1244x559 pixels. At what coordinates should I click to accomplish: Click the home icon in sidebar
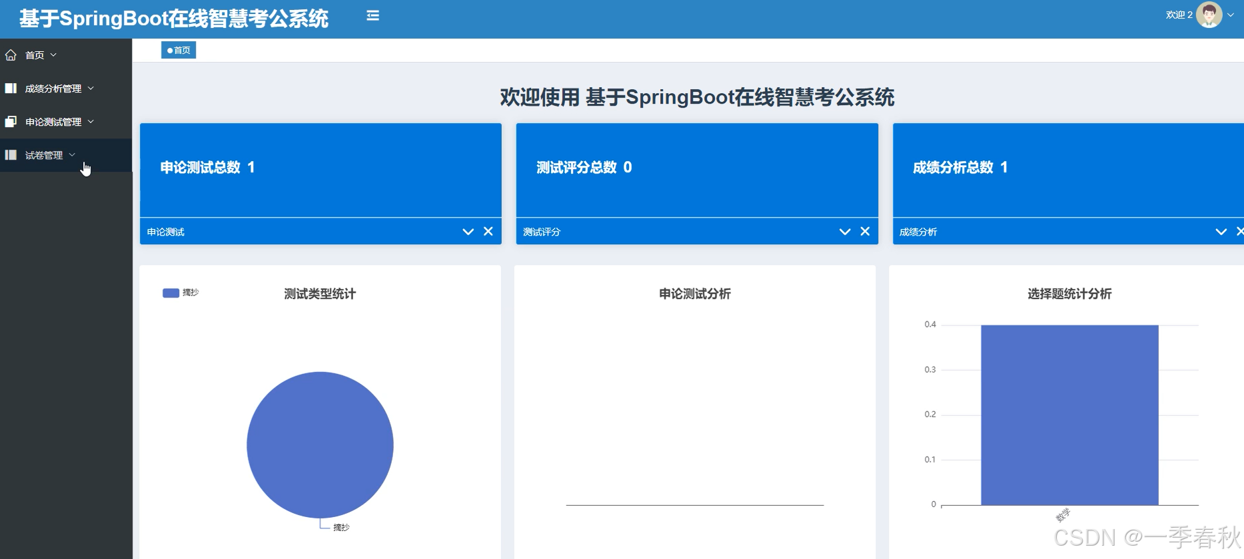click(x=11, y=55)
